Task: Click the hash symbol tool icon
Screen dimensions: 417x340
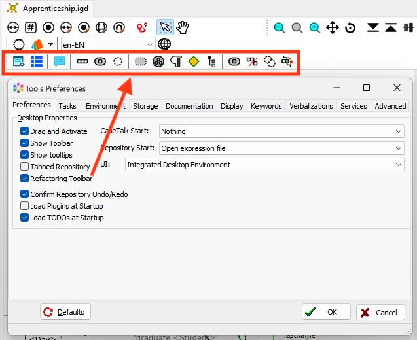Action: point(31,27)
